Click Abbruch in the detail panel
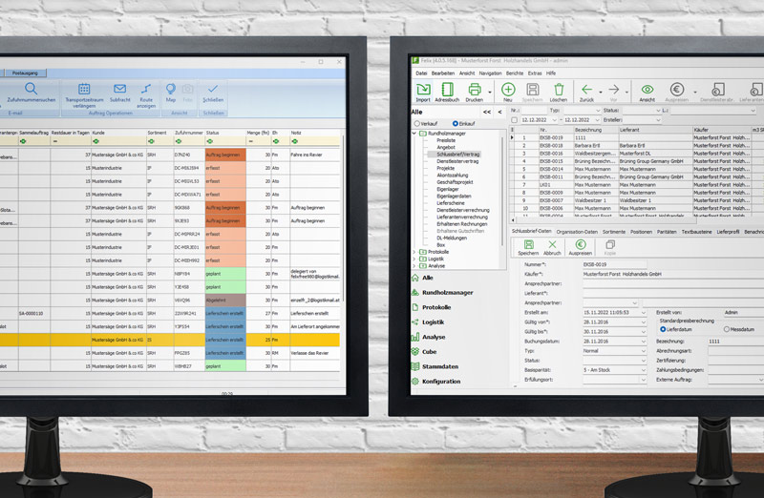The image size is (764, 498). [x=552, y=248]
